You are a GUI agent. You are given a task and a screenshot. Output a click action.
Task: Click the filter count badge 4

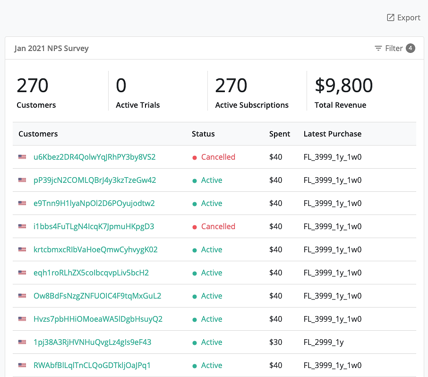point(410,48)
